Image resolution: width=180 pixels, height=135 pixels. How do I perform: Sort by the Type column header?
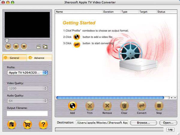[x=129, y=12]
